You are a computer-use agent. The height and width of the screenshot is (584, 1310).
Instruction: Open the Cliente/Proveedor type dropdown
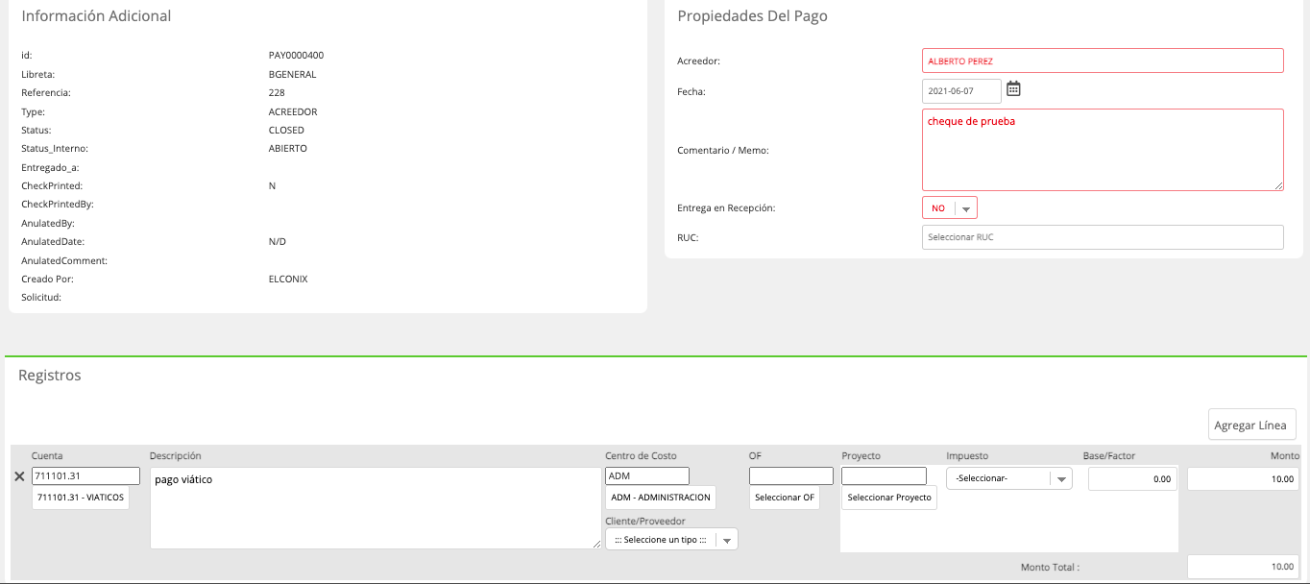click(671, 540)
